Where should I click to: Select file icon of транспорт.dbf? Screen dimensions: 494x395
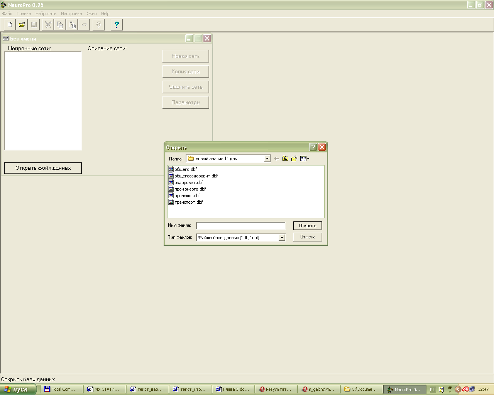click(x=171, y=202)
